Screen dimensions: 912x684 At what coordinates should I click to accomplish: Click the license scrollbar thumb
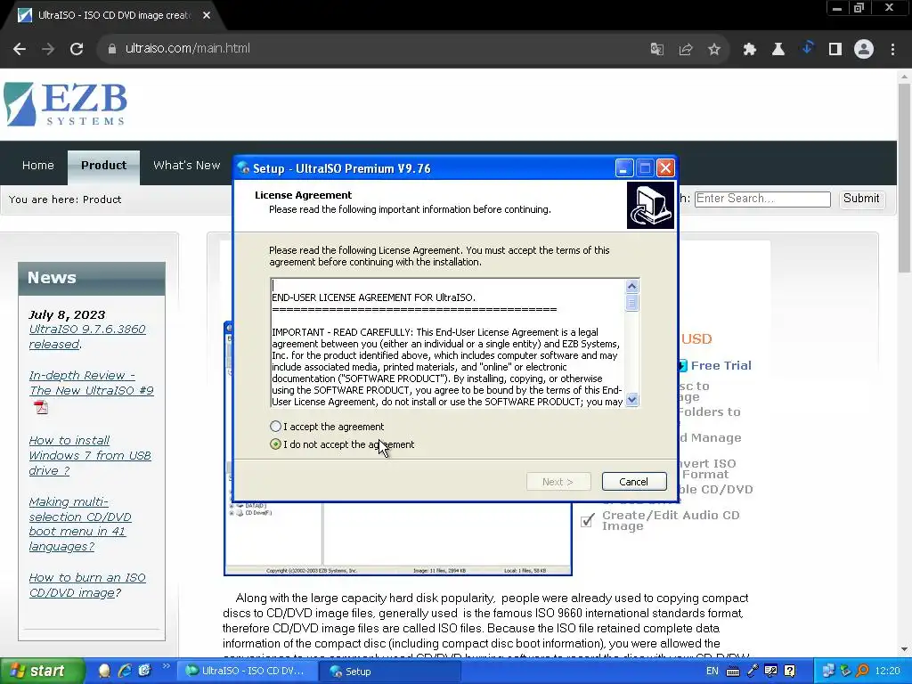pos(632,303)
